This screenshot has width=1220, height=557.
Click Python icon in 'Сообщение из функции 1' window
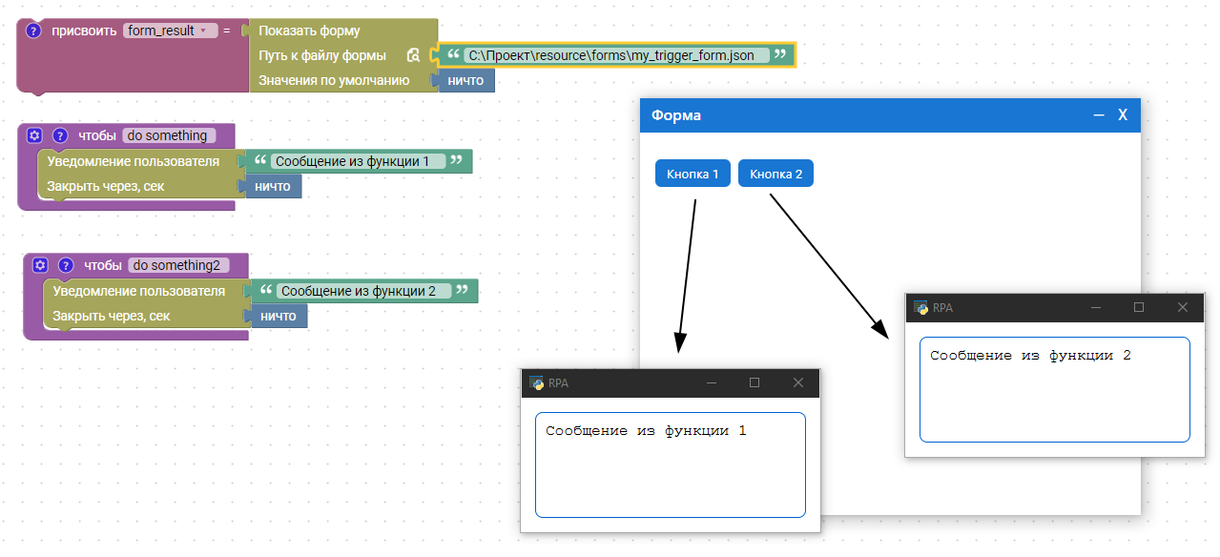536,382
